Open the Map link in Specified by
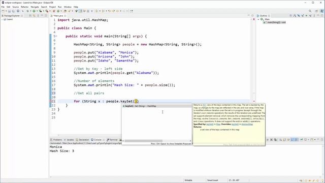The image size is (325, 183). tap(218, 124)
